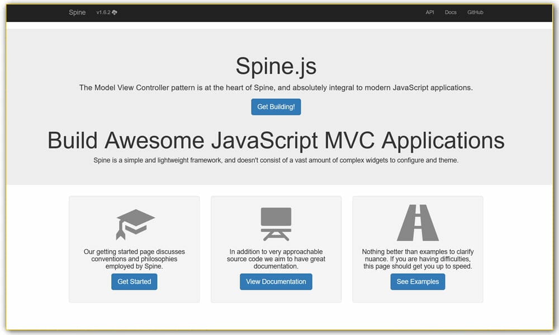Click the See Examples button
Viewport: 559px width, 335px height.
pos(418,281)
